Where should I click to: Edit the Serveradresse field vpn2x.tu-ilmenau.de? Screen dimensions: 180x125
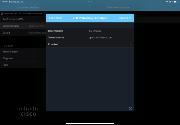100,37
